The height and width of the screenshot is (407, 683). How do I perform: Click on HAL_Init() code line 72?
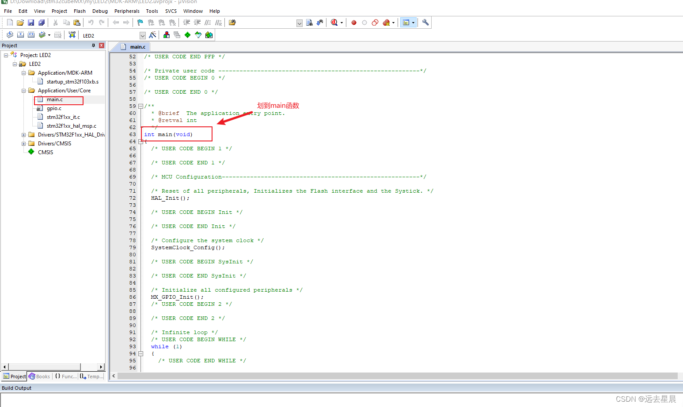170,198
